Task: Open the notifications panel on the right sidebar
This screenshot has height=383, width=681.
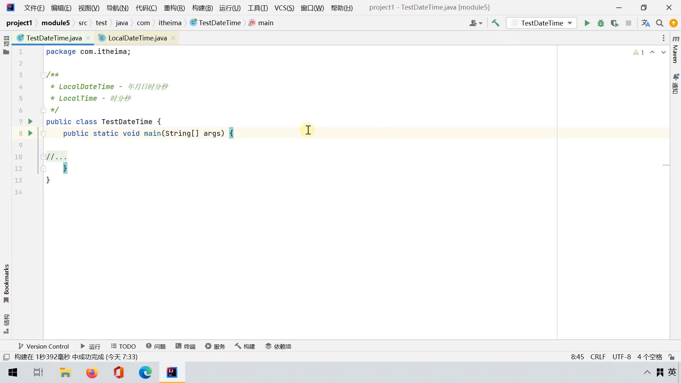Action: pyautogui.click(x=676, y=84)
